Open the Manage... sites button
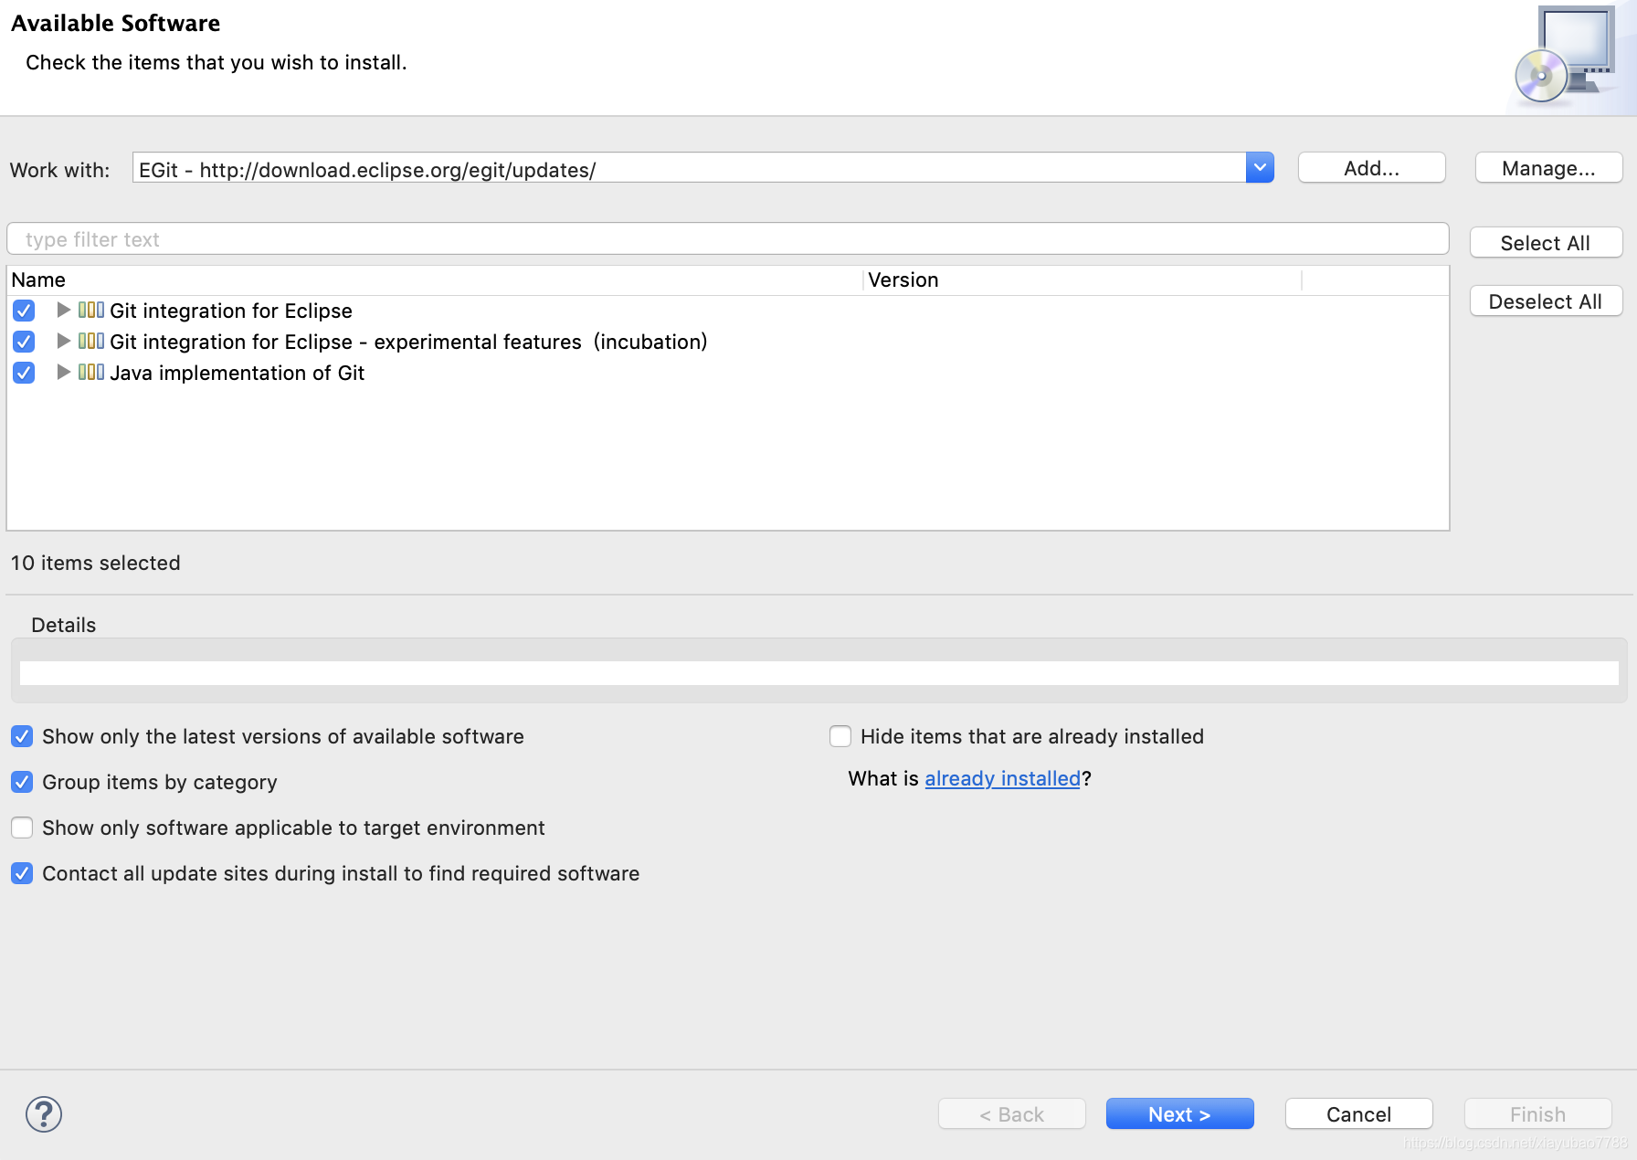Viewport: 1637px width, 1160px height. [1548, 168]
